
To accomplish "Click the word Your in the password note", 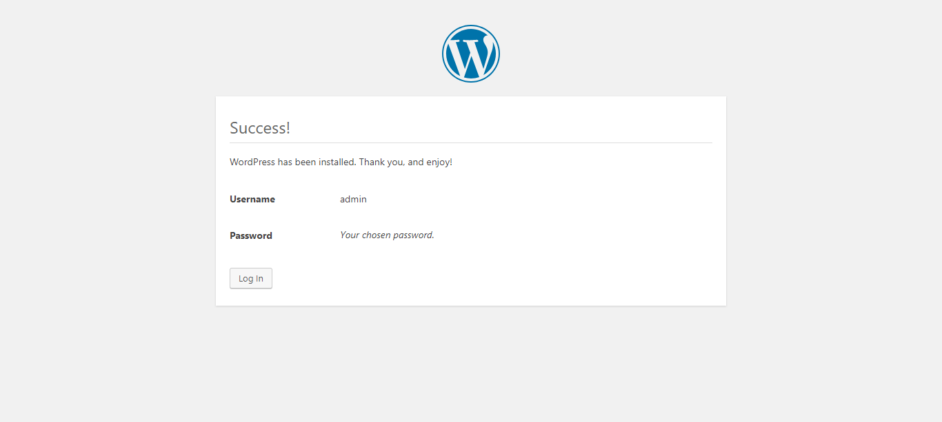I will click(350, 235).
